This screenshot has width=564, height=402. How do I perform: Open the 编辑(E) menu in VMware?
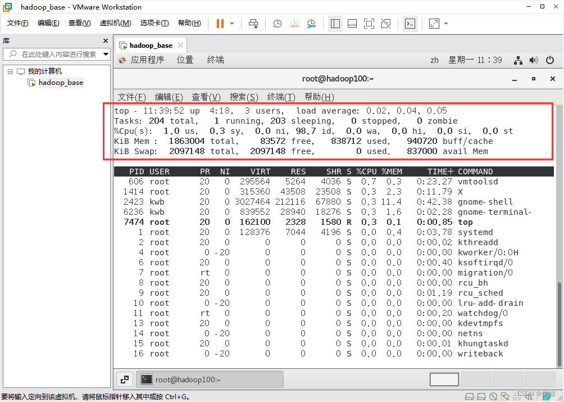pyautogui.click(x=48, y=23)
